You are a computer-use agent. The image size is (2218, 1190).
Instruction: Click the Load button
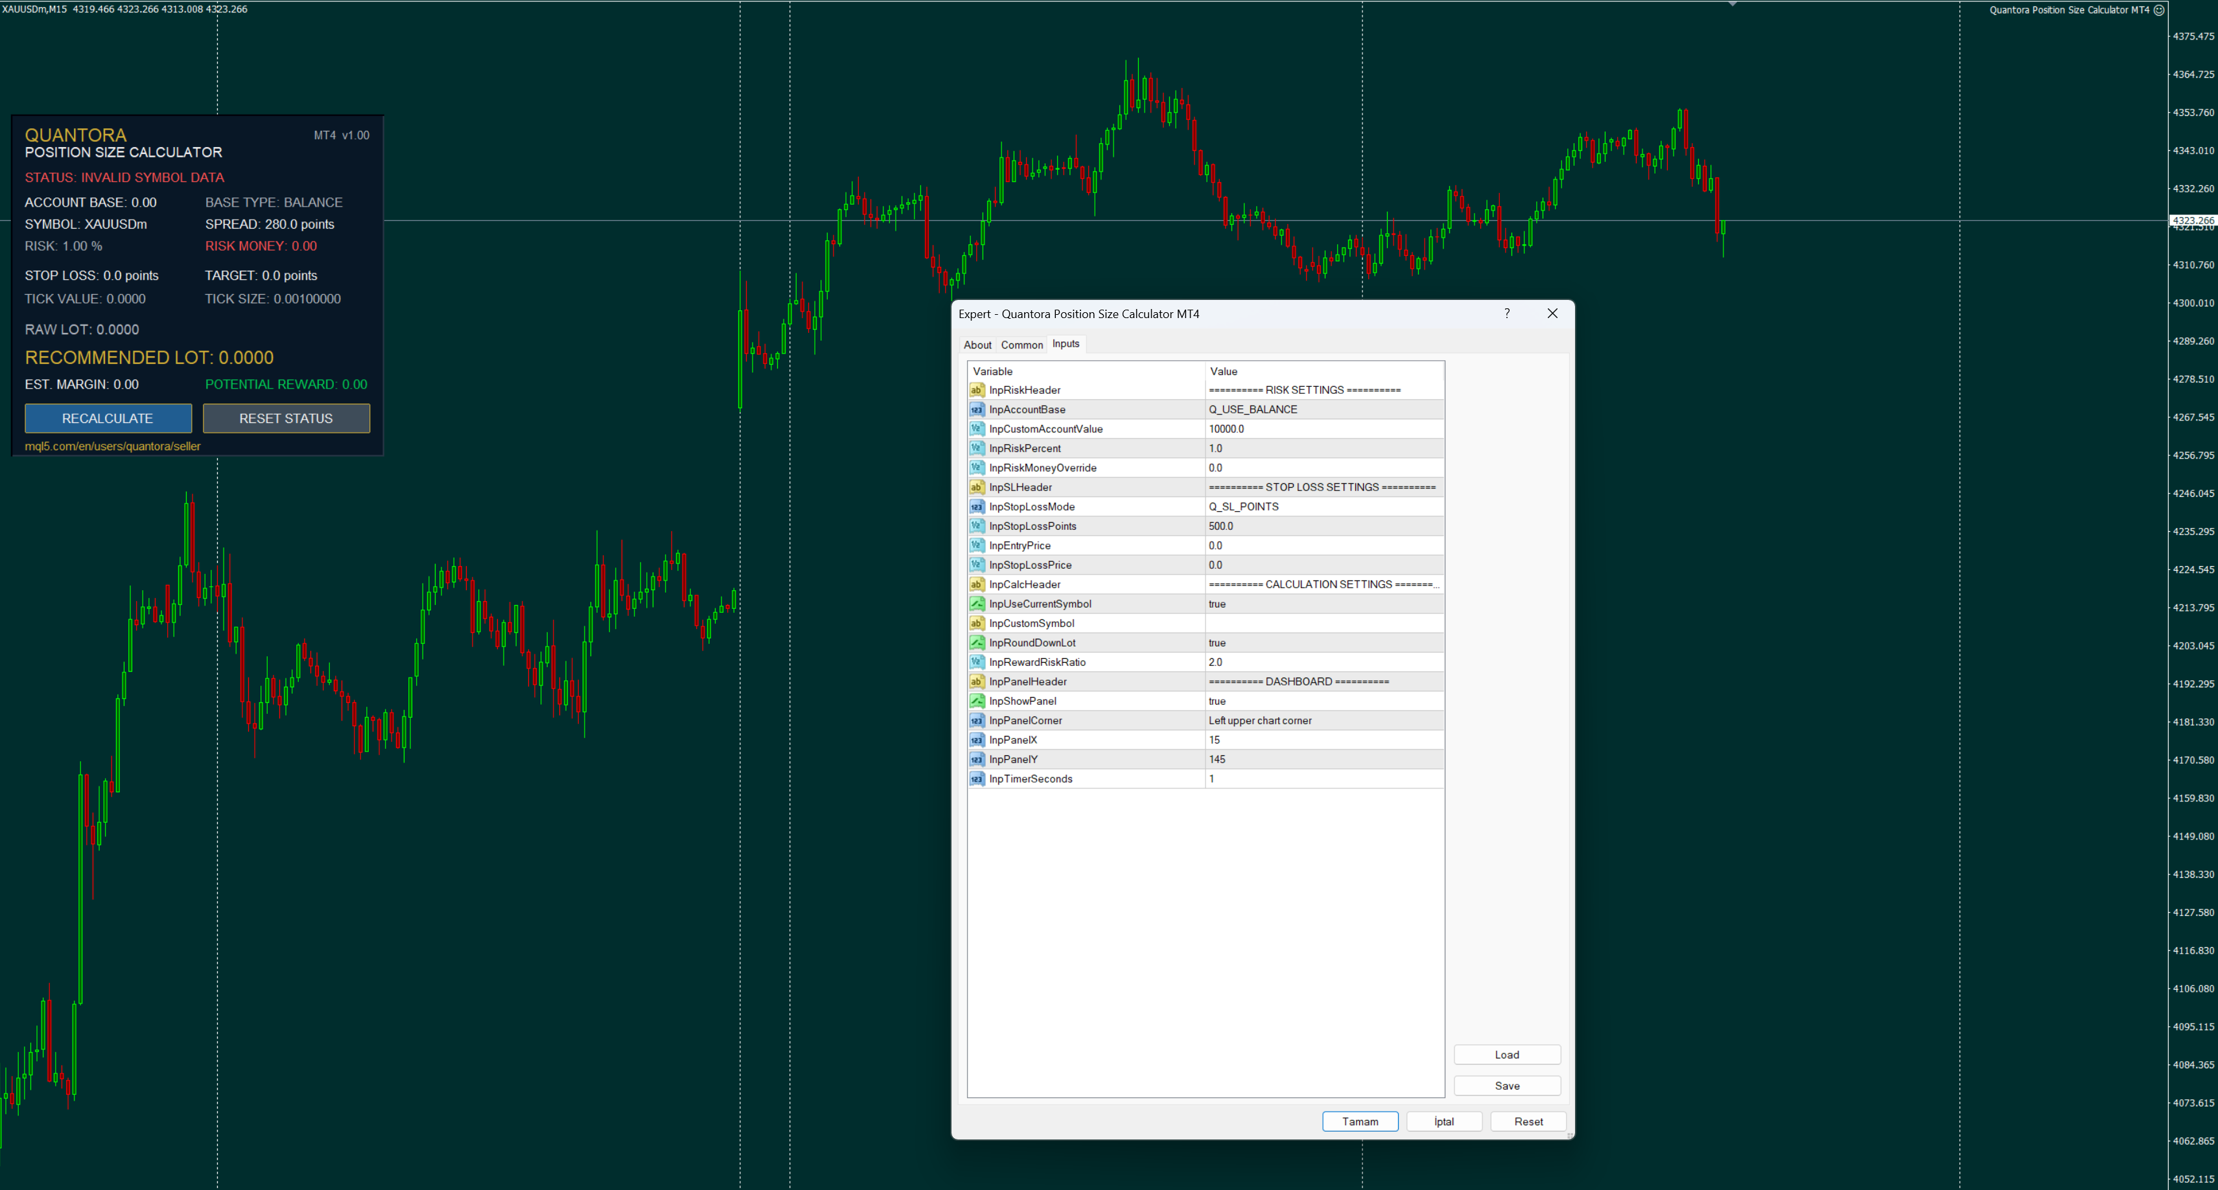1507,1055
